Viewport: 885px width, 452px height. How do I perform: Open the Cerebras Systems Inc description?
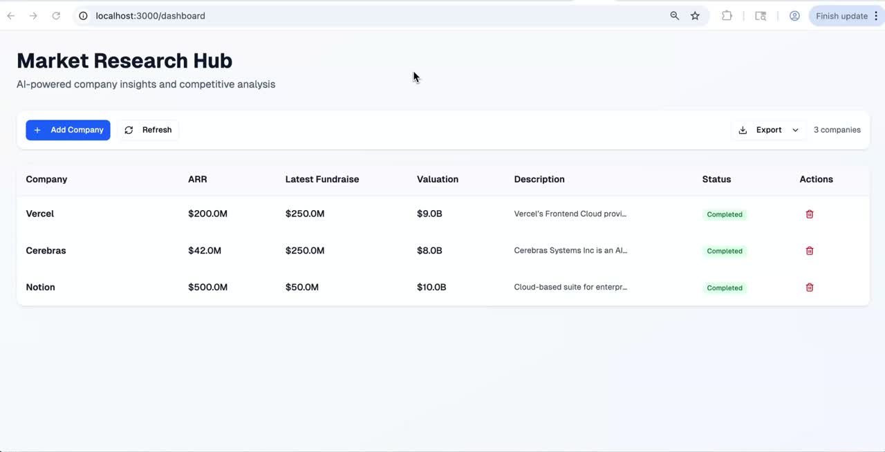[x=570, y=250]
